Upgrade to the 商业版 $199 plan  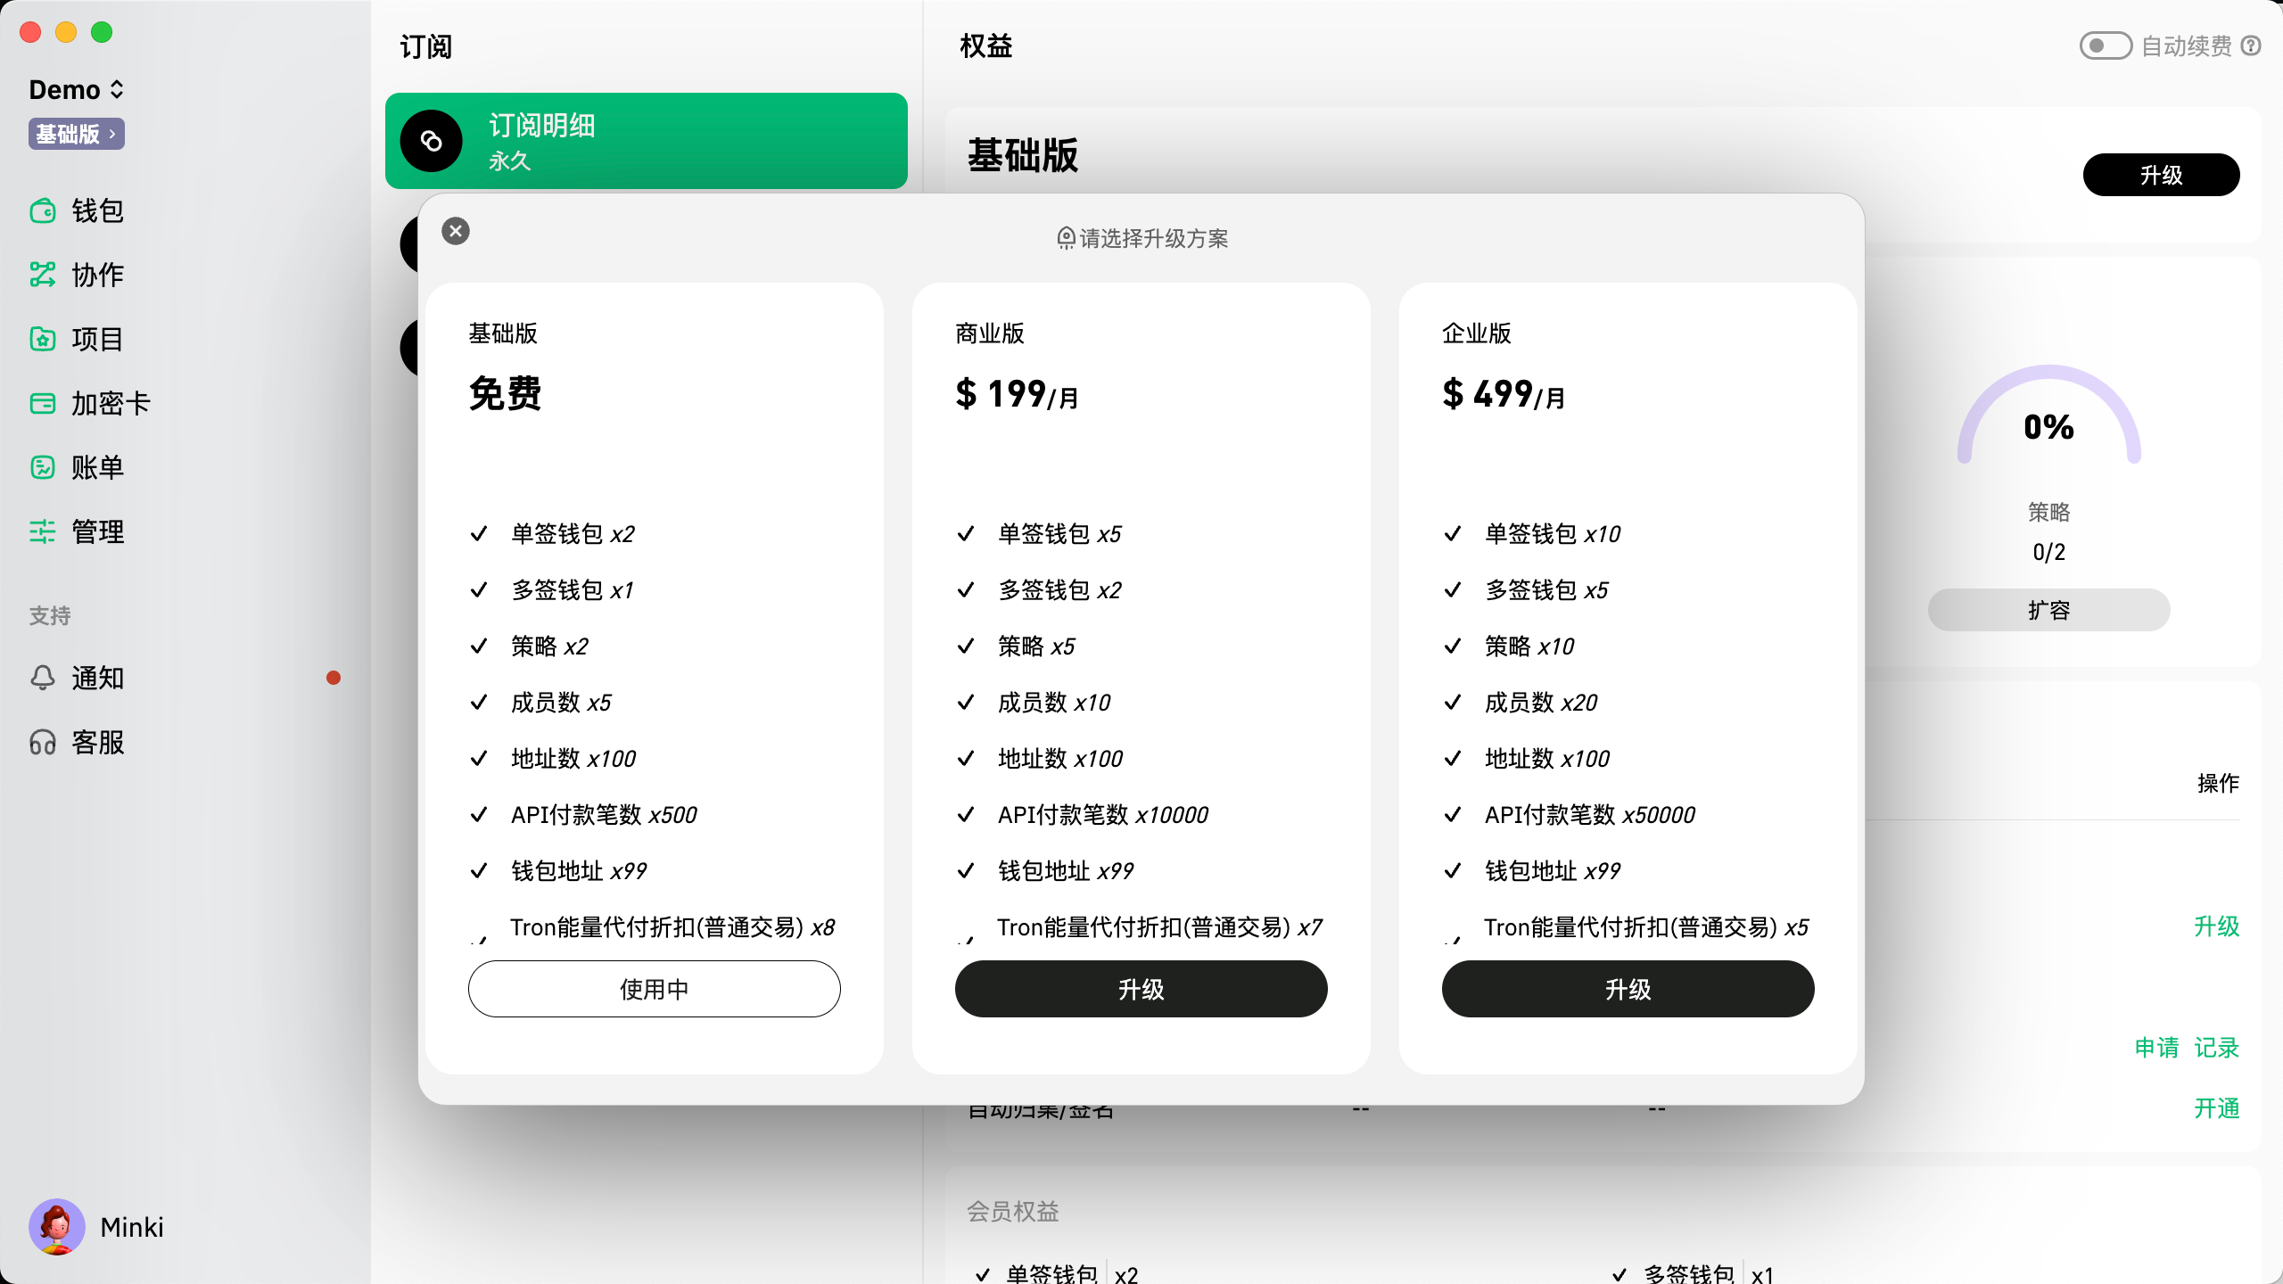1141,989
